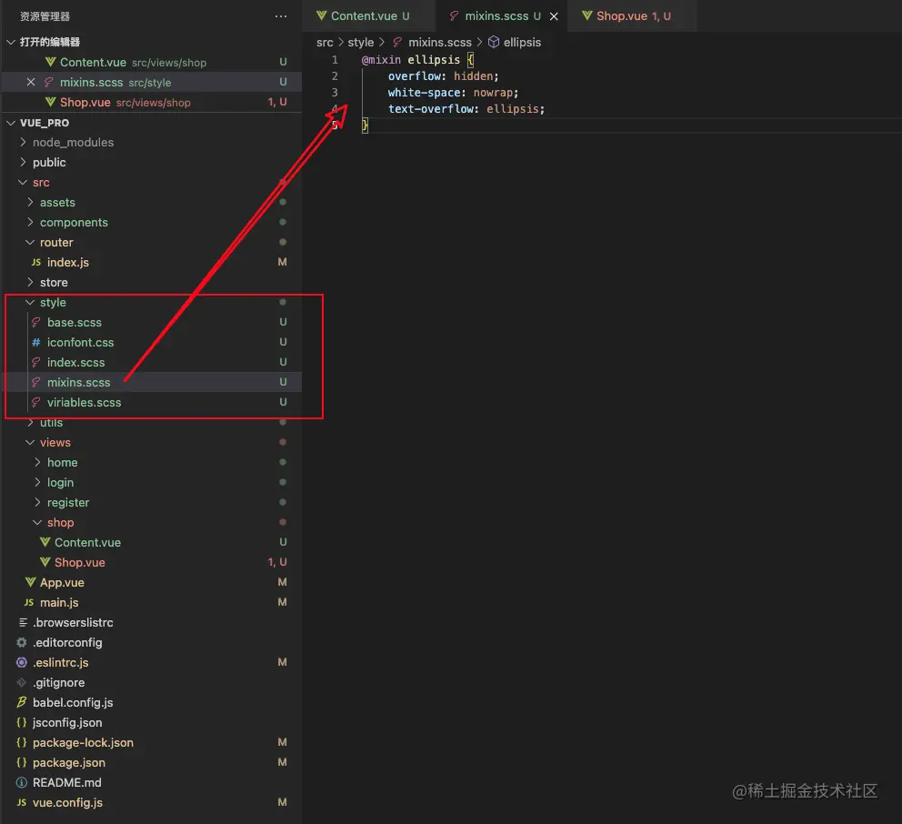Open main.js file

pos(152,602)
